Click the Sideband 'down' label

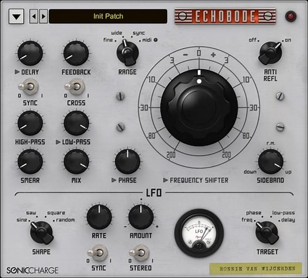tap(250, 172)
